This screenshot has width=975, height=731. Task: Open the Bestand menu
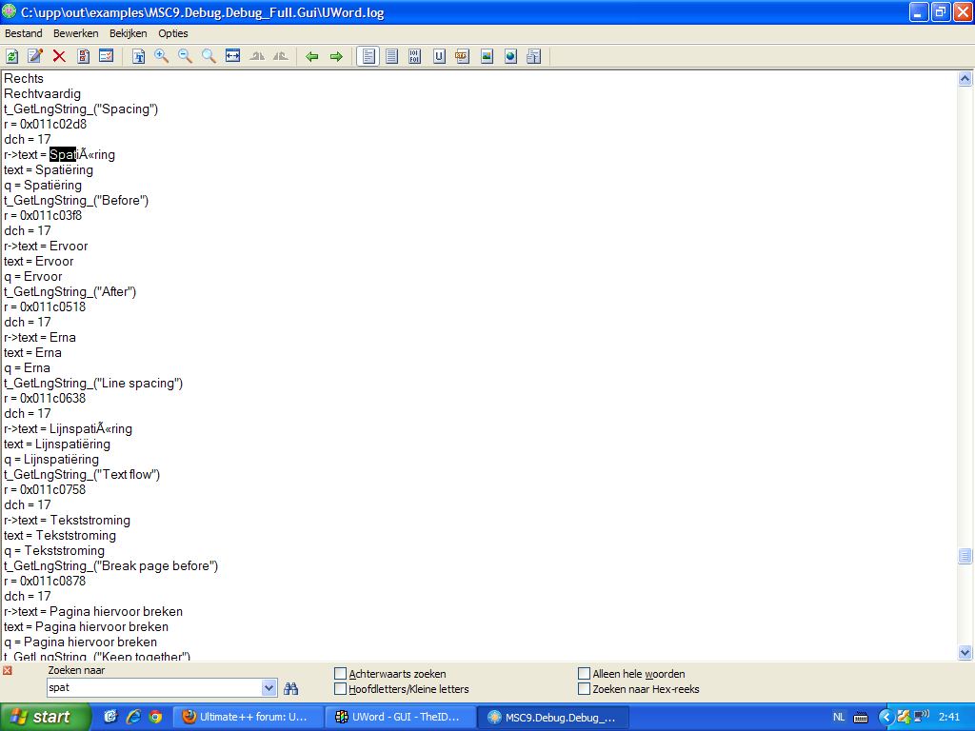pyautogui.click(x=24, y=33)
